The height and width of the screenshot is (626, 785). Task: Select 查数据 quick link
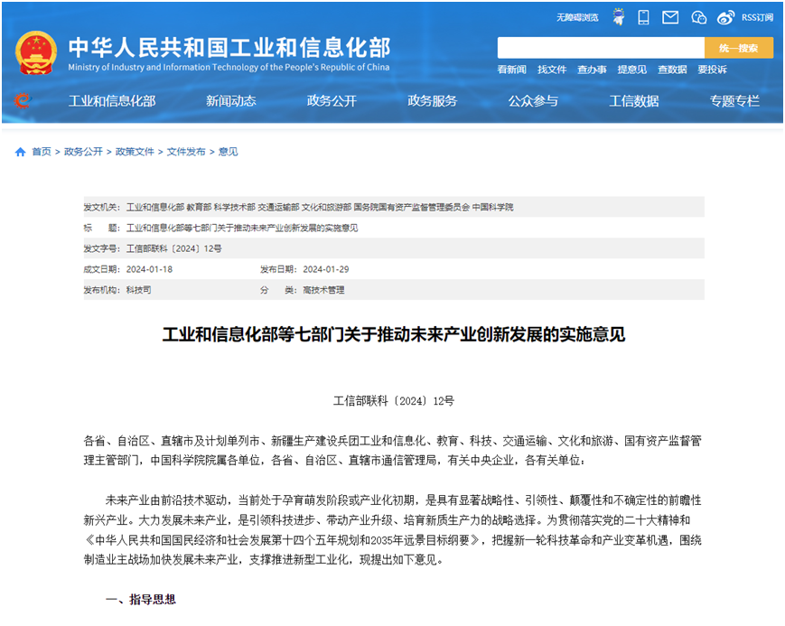pyautogui.click(x=672, y=70)
